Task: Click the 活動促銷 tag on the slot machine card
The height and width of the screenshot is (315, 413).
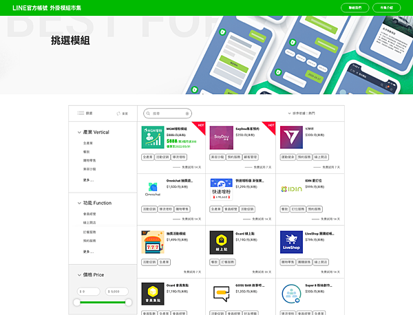Action: (149, 262)
